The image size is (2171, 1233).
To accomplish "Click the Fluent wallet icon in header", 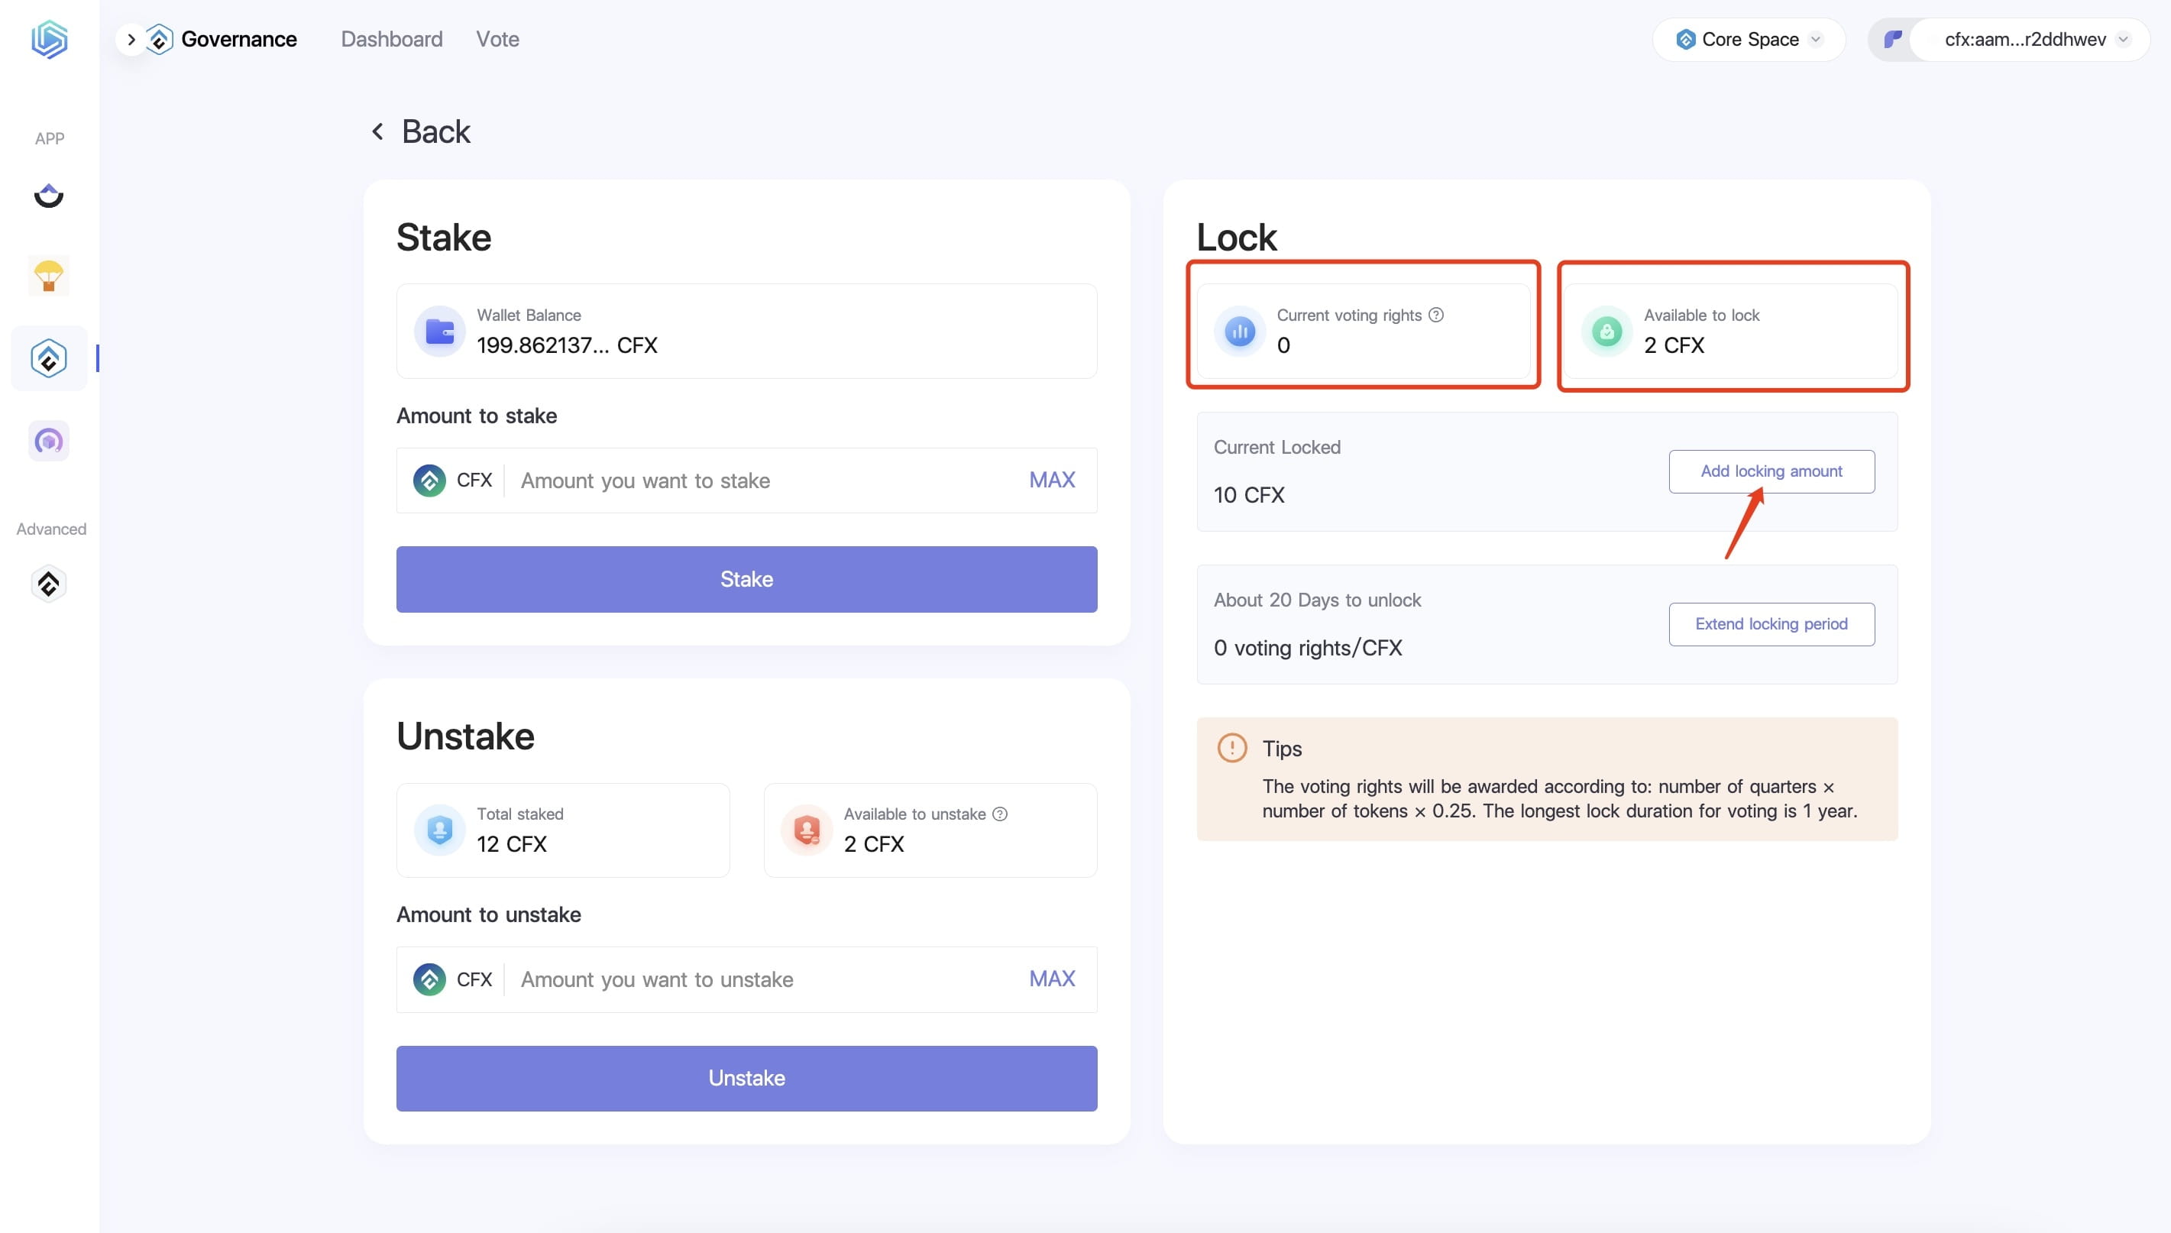I will (x=1892, y=39).
